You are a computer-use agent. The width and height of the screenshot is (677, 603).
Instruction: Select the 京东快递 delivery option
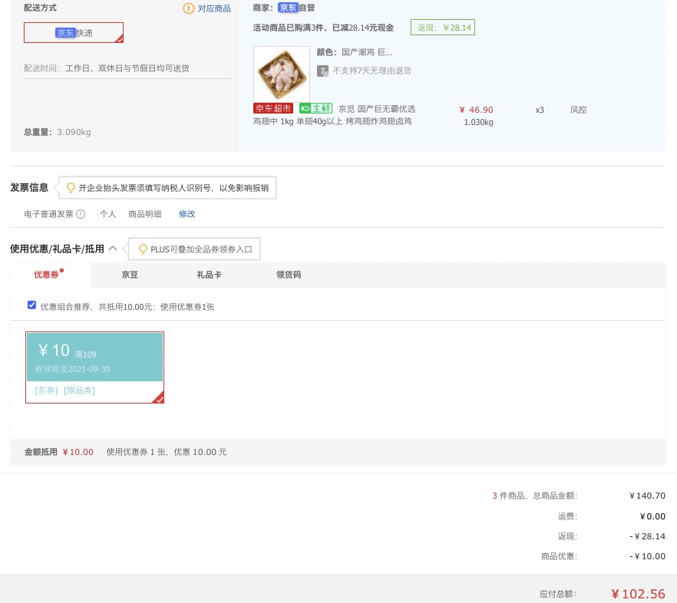click(x=74, y=33)
